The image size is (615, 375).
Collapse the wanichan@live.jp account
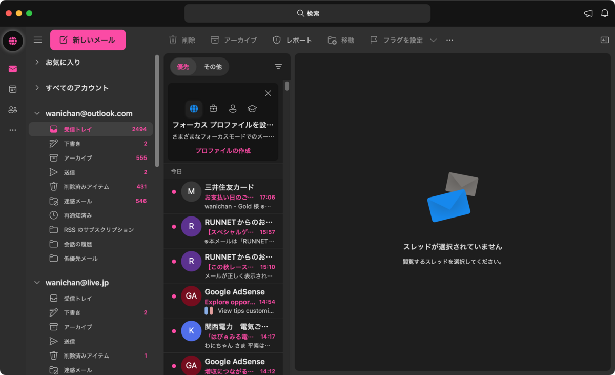click(x=37, y=283)
